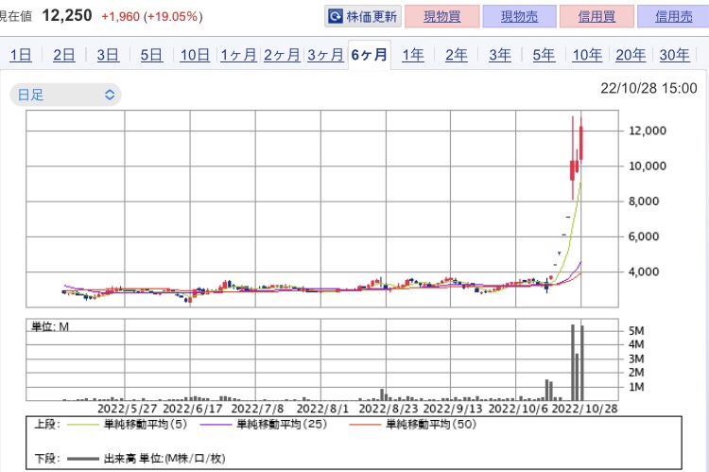Image resolution: width=709 pixels, height=472 pixels.
Task: Open the 日足 interval dropdown
Action: [x=64, y=95]
